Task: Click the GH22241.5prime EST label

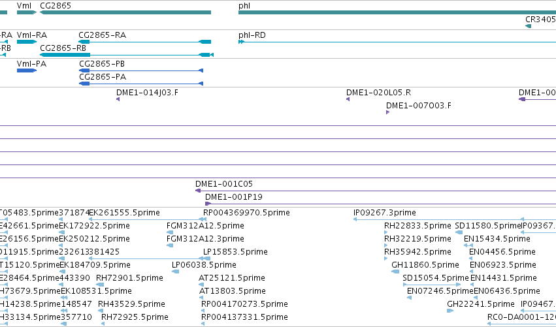Action: coord(481,304)
